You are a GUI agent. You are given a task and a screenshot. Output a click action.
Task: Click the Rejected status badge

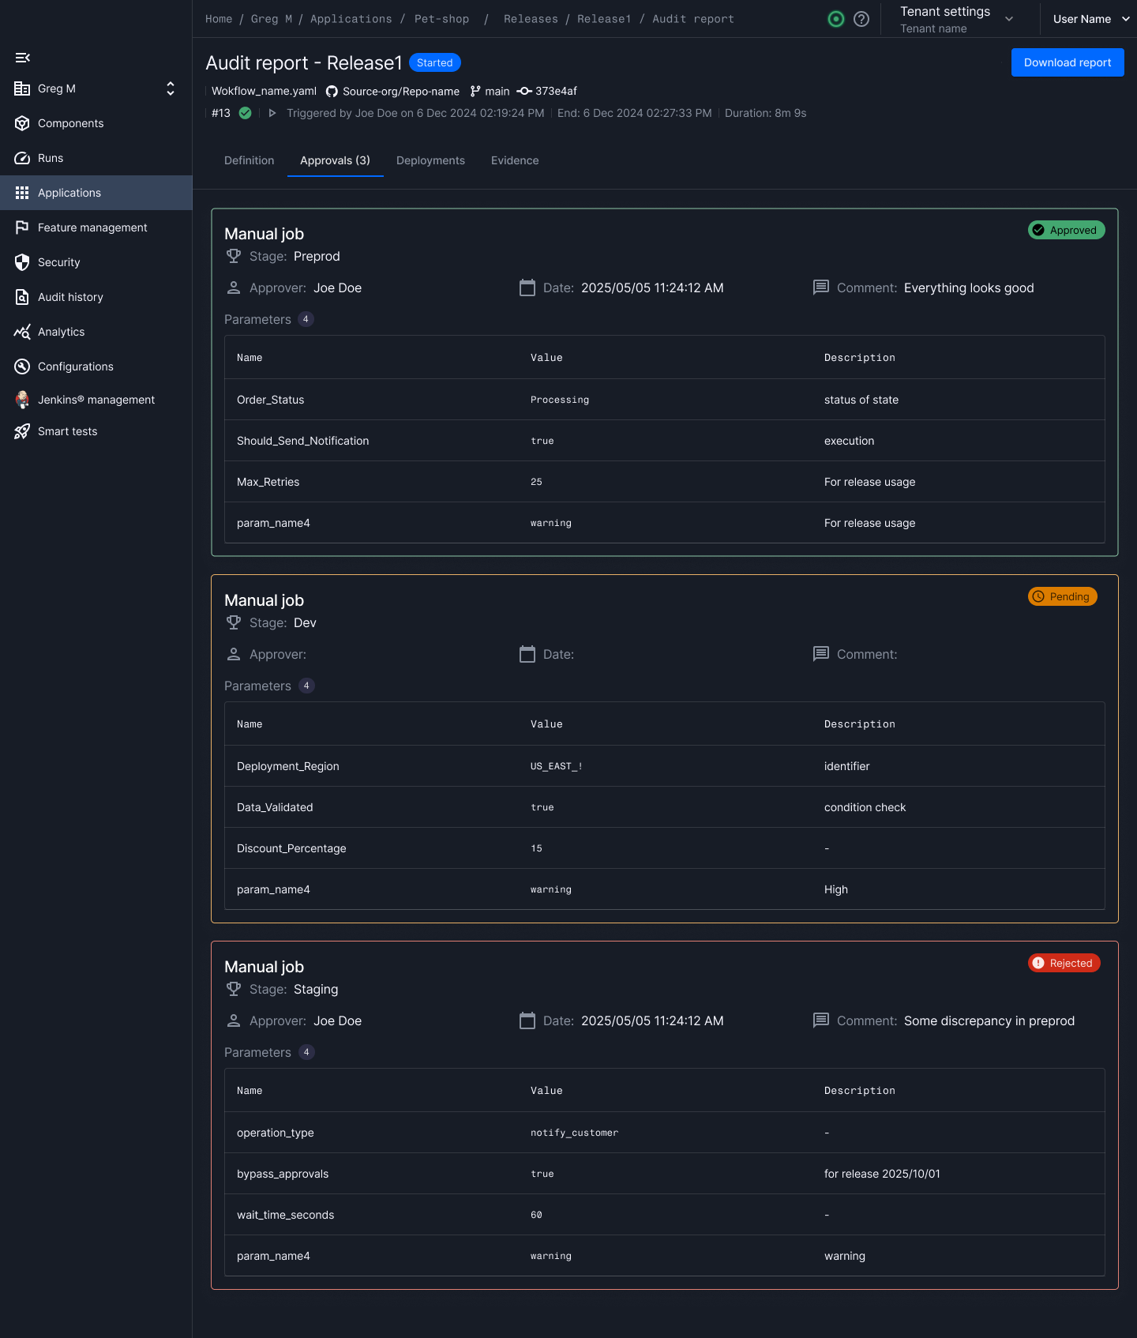click(1064, 963)
